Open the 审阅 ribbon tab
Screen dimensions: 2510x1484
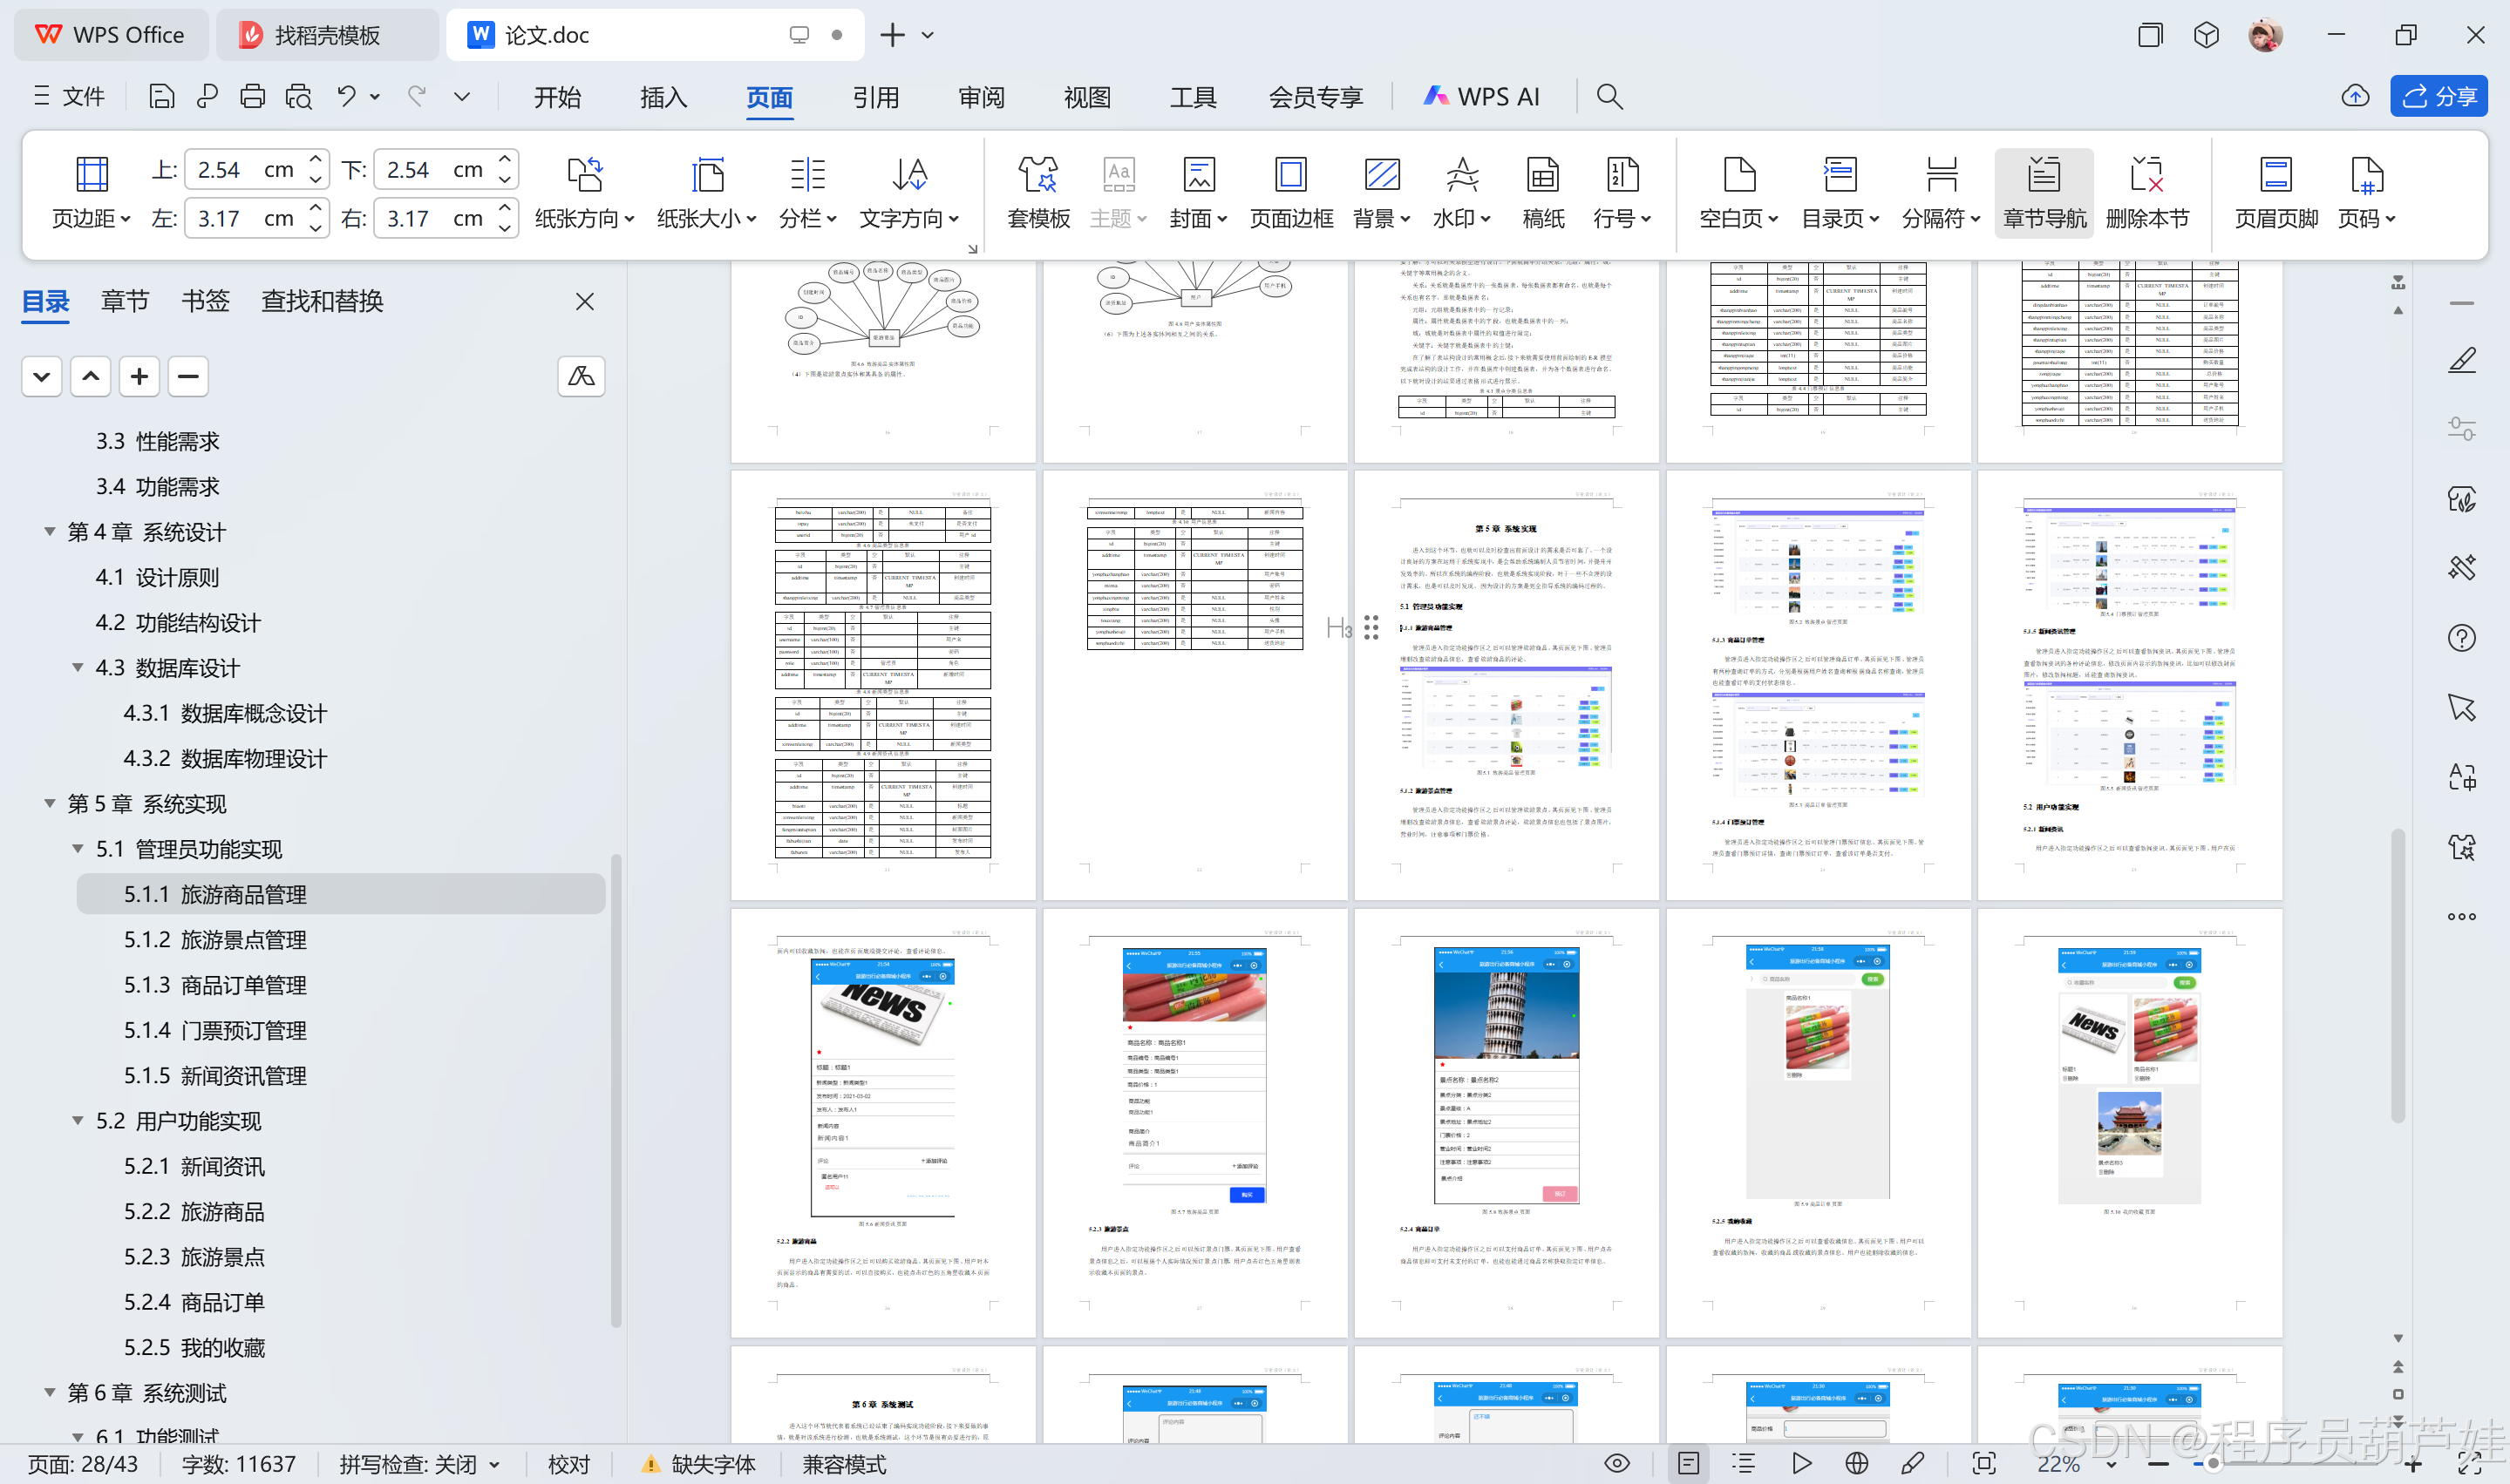pyautogui.click(x=982, y=97)
